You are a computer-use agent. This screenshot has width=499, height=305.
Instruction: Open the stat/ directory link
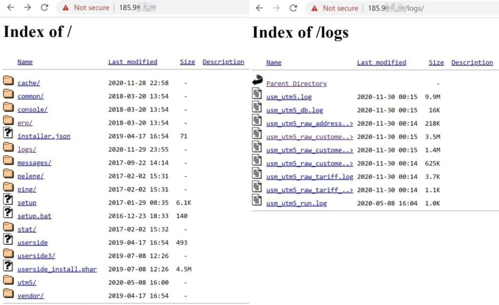tap(27, 229)
